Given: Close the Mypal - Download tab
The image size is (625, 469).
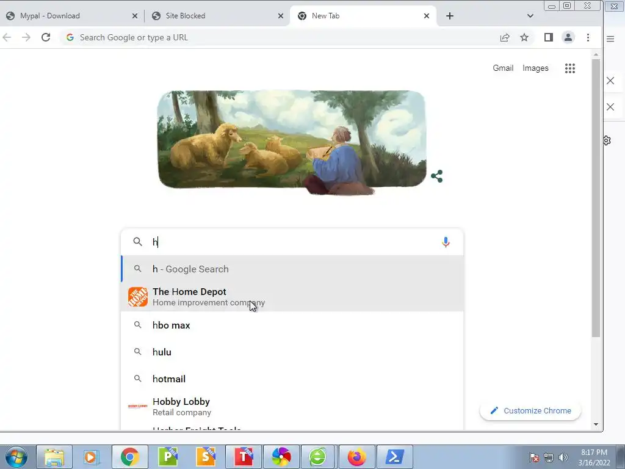Looking at the screenshot, I should click(135, 16).
